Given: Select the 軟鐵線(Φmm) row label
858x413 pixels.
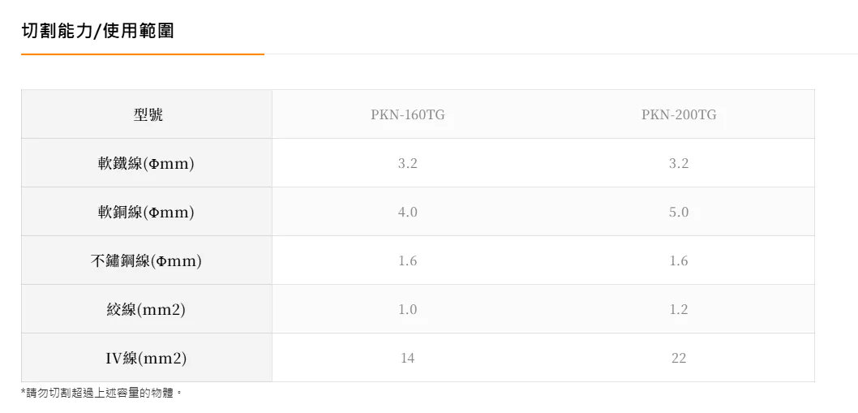Looking at the screenshot, I should (145, 164).
